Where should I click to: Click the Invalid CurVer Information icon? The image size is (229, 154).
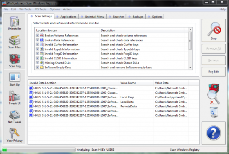[42, 45]
